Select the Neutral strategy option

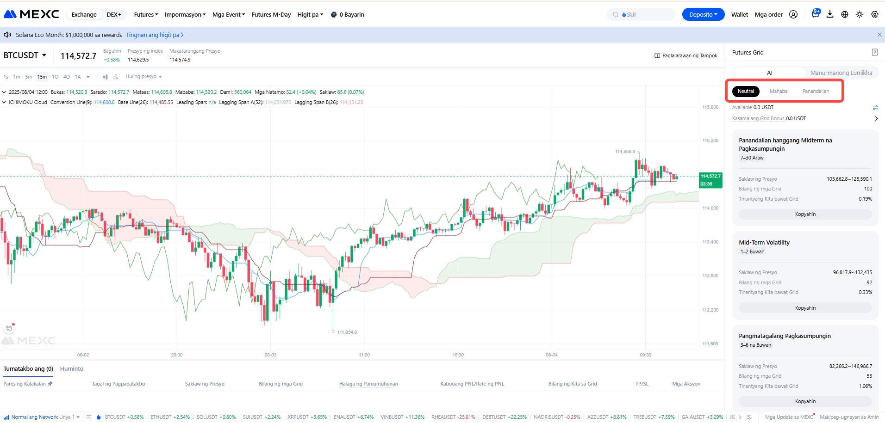746,91
